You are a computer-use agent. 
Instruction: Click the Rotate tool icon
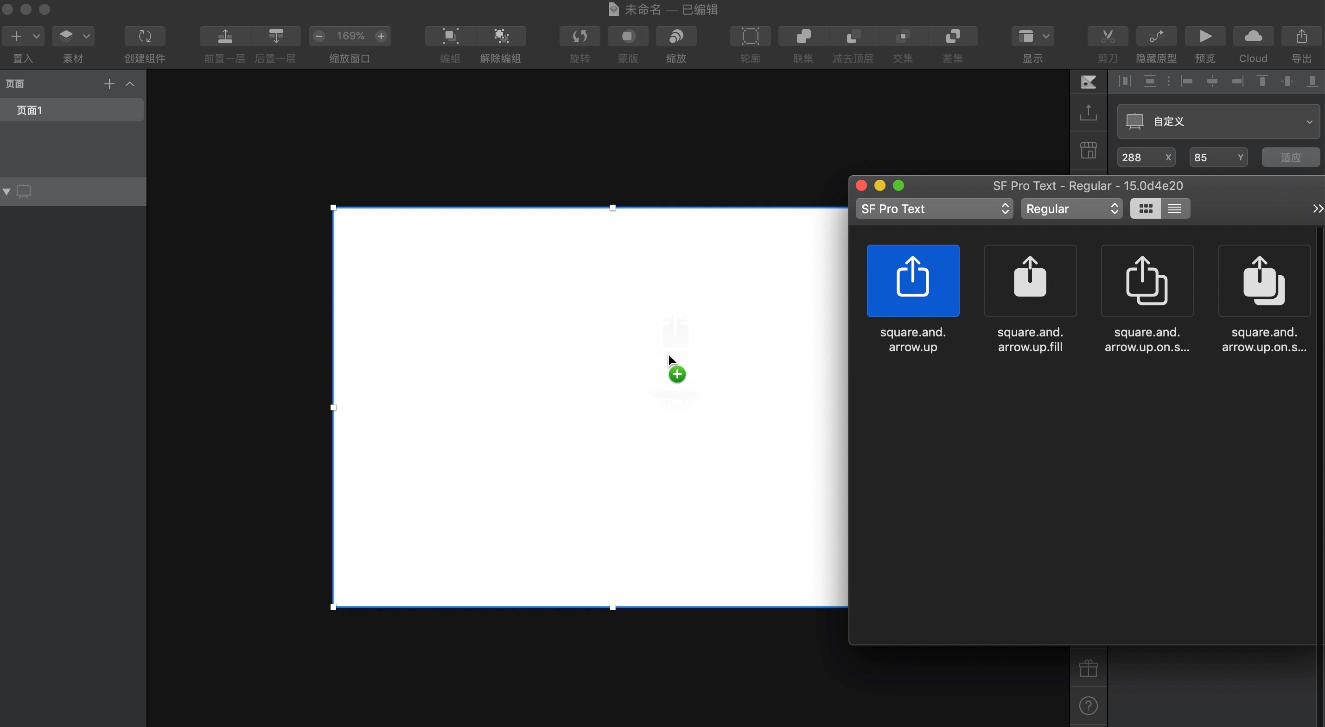click(580, 36)
